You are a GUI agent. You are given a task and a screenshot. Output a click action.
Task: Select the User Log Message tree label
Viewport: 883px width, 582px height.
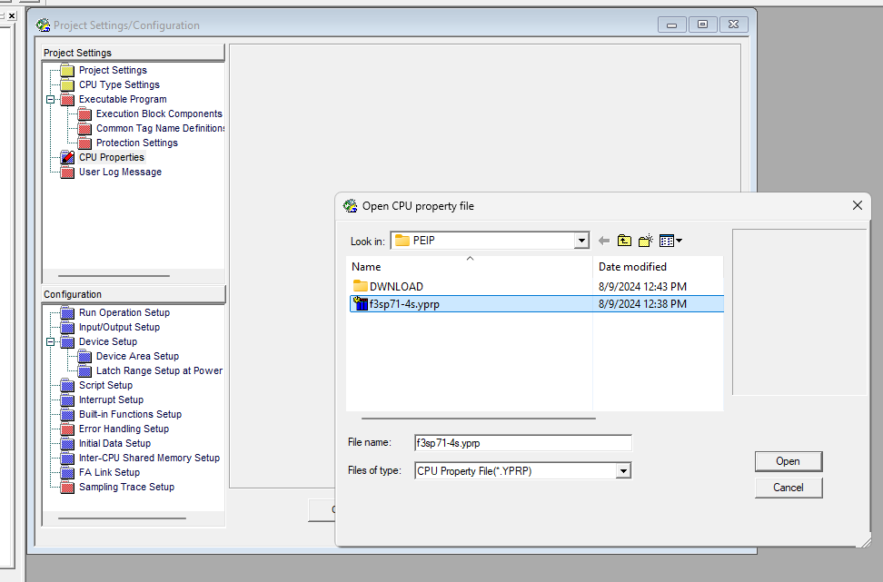[120, 173]
